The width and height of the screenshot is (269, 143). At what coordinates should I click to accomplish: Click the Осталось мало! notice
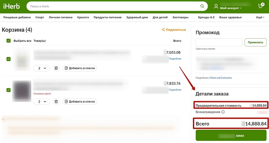pyautogui.click(x=42, y=94)
